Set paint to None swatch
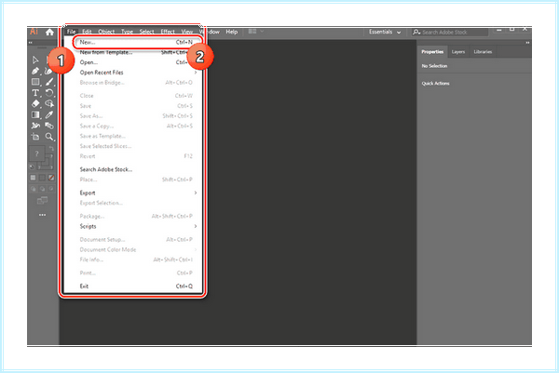The width and height of the screenshot is (559, 373). point(51,178)
